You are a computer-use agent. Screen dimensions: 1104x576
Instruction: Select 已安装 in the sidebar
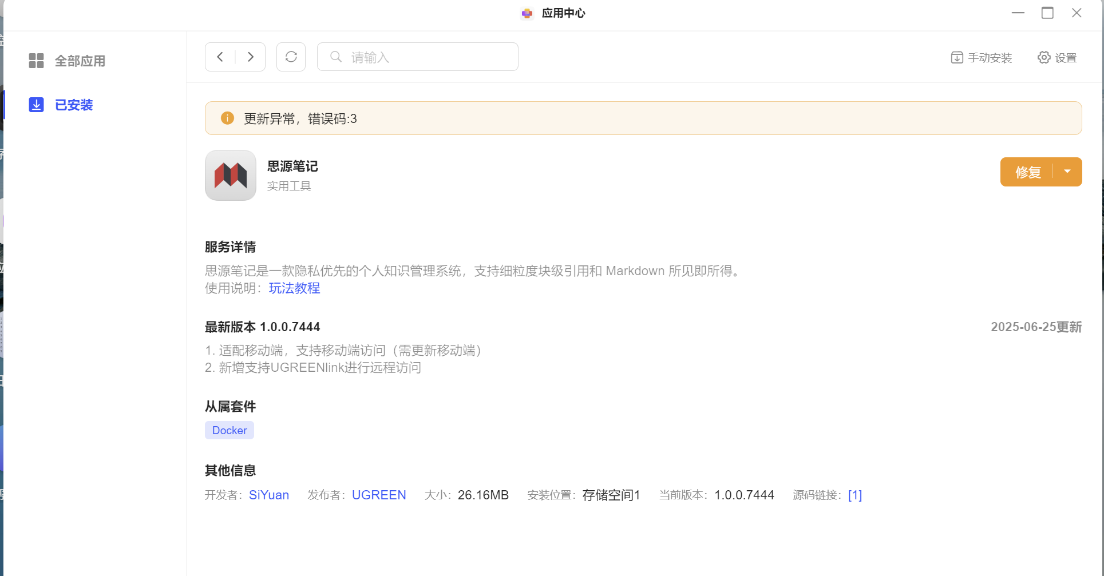(61, 105)
